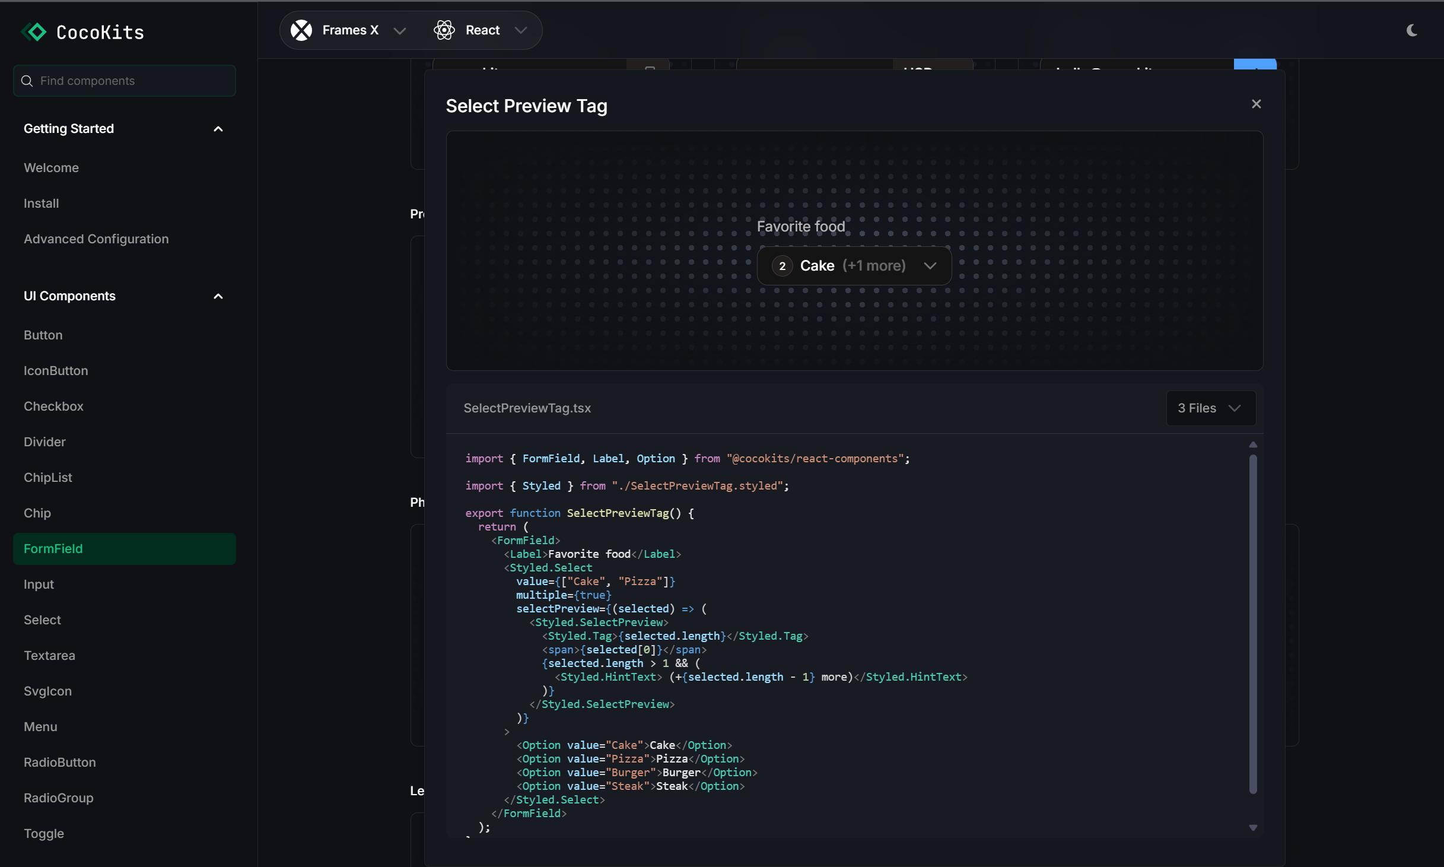Click the React framework icon in header
Image resolution: width=1444 pixels, height=867 pixels.
click(443, 30)
